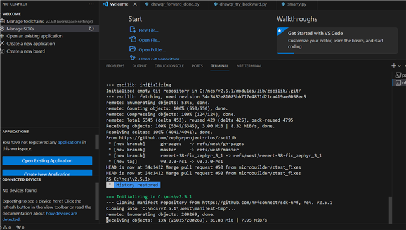This screenshot has width=406, height=230.
Task: Select the second terminal instance in list
Action: [x=400, y=83]
